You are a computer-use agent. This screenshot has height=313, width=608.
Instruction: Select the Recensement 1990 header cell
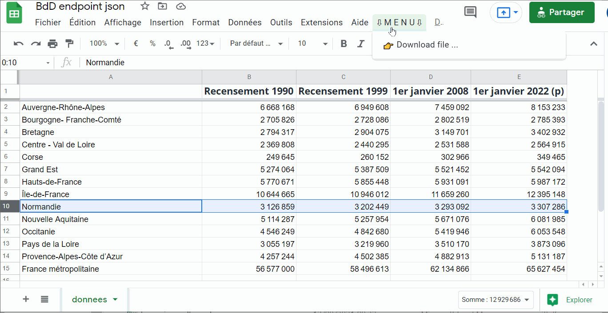(x=249, y=91)
